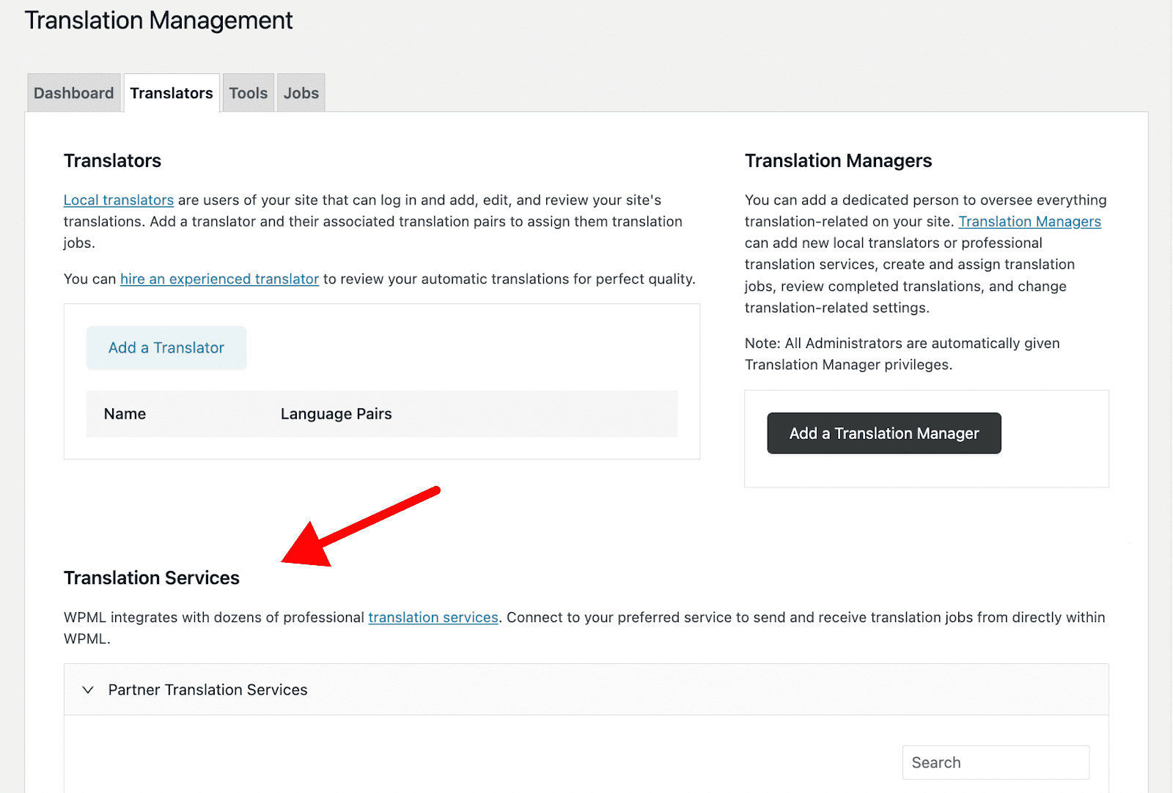Click the Add a Translator button
The width and height of the screenshot is (1173, 793).
tap(166, 347)
